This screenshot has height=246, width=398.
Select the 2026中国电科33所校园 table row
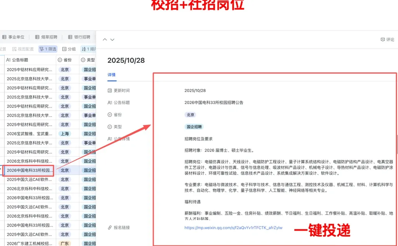coord(29,170)
